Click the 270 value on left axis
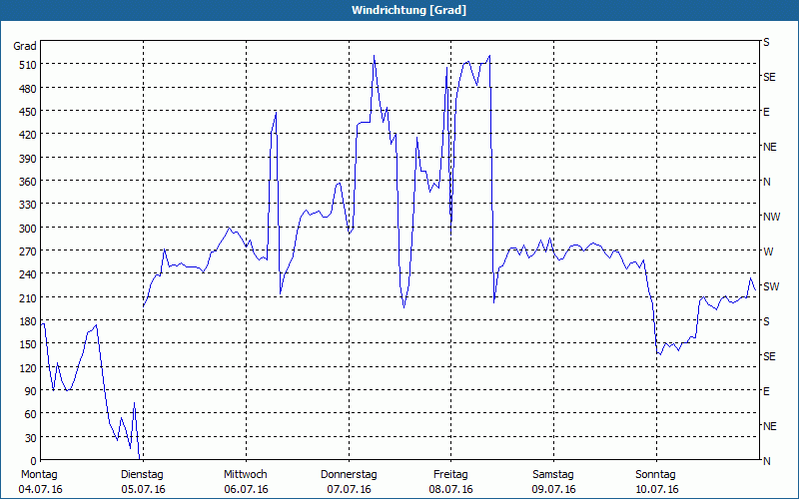 28,251
